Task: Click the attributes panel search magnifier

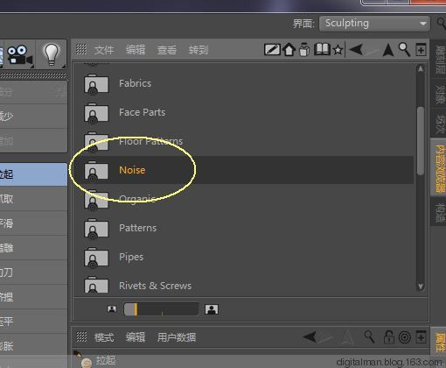Action: click(369, 337)
